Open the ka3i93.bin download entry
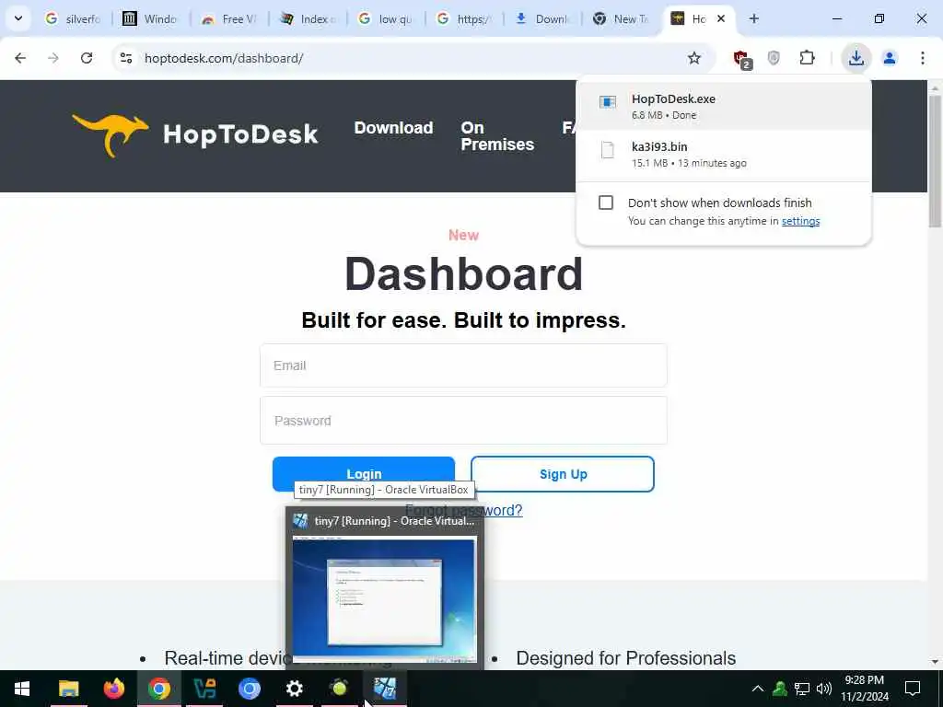943x707 pixels. (723, 155)
